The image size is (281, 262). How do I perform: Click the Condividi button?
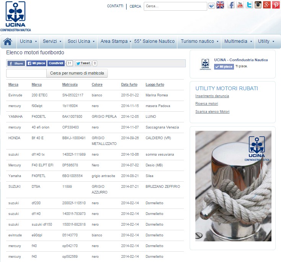[56, 63]
